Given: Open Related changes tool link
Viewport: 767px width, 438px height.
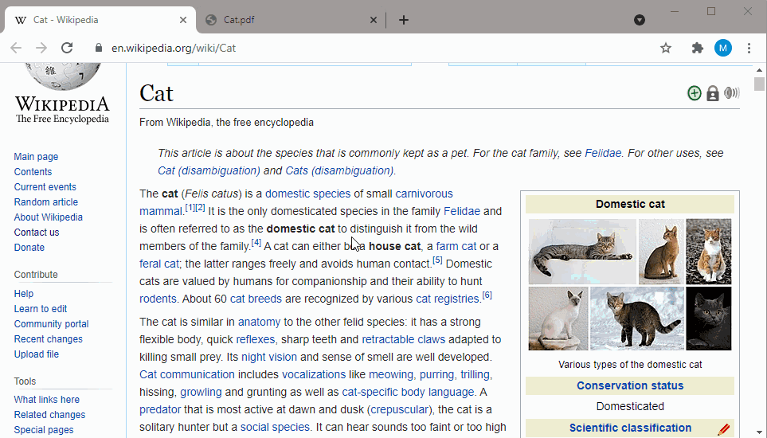Looking at the screenshot, I should point(50,415).
